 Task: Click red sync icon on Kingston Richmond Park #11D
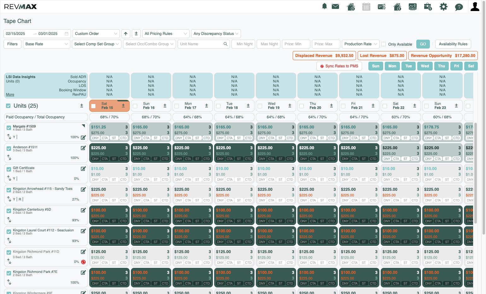click(x=84, y=262)
